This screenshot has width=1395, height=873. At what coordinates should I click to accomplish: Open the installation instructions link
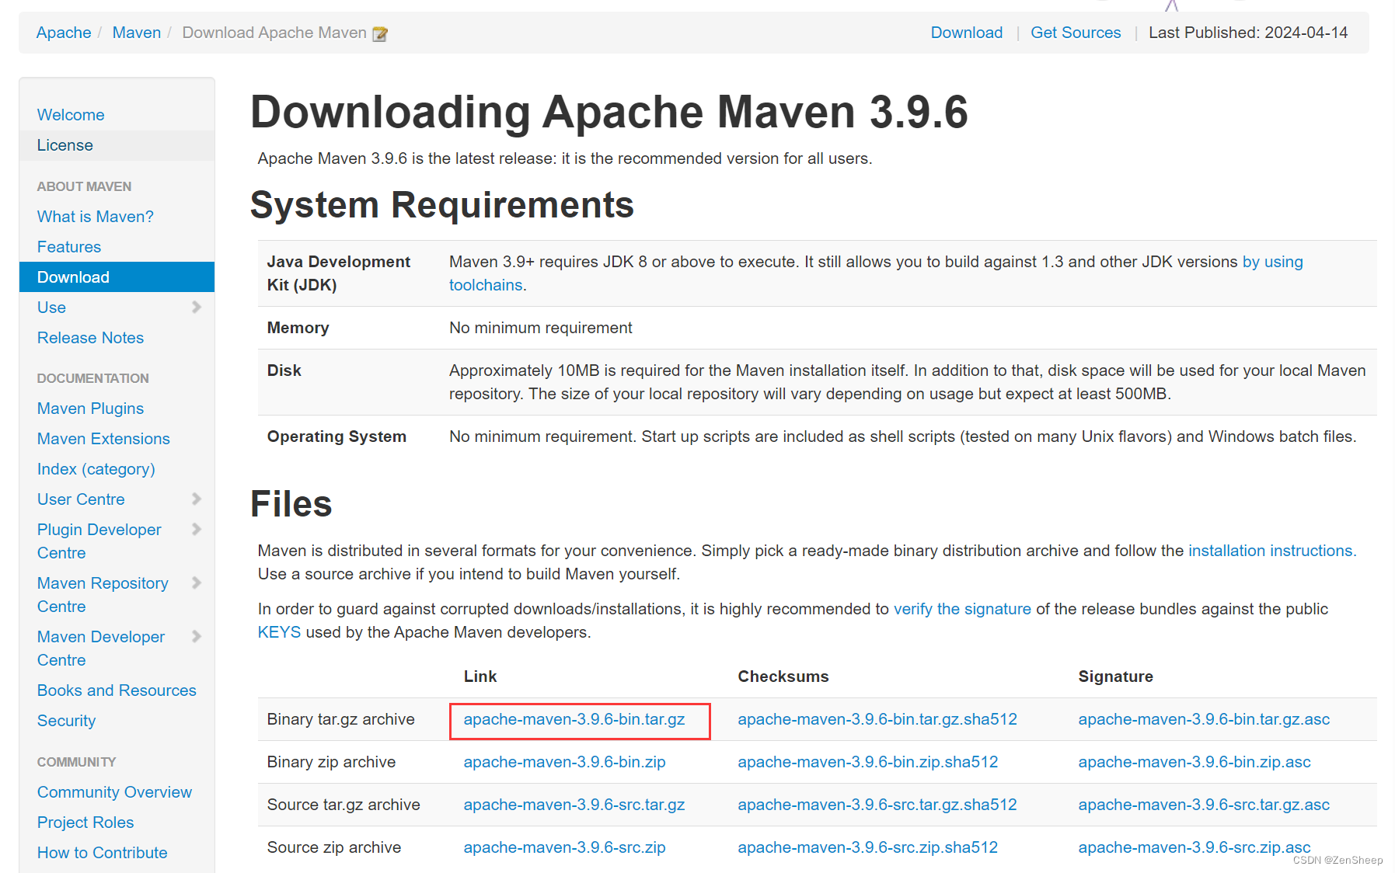(1272, 551)
